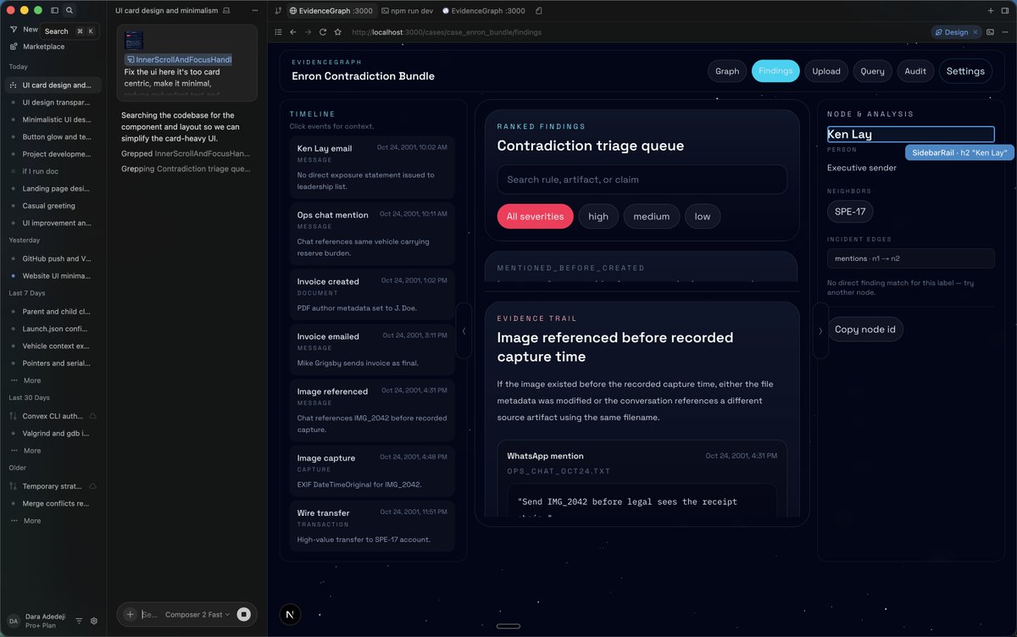Image resolution: width=1017 pixels, height=637 pixels.
Task: Open settings gear next to Pro+ Plan
Action: [94, 621]
